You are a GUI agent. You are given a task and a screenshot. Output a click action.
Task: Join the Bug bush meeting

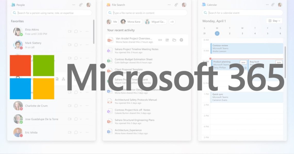pyautogui.click(x=279, y=62)
